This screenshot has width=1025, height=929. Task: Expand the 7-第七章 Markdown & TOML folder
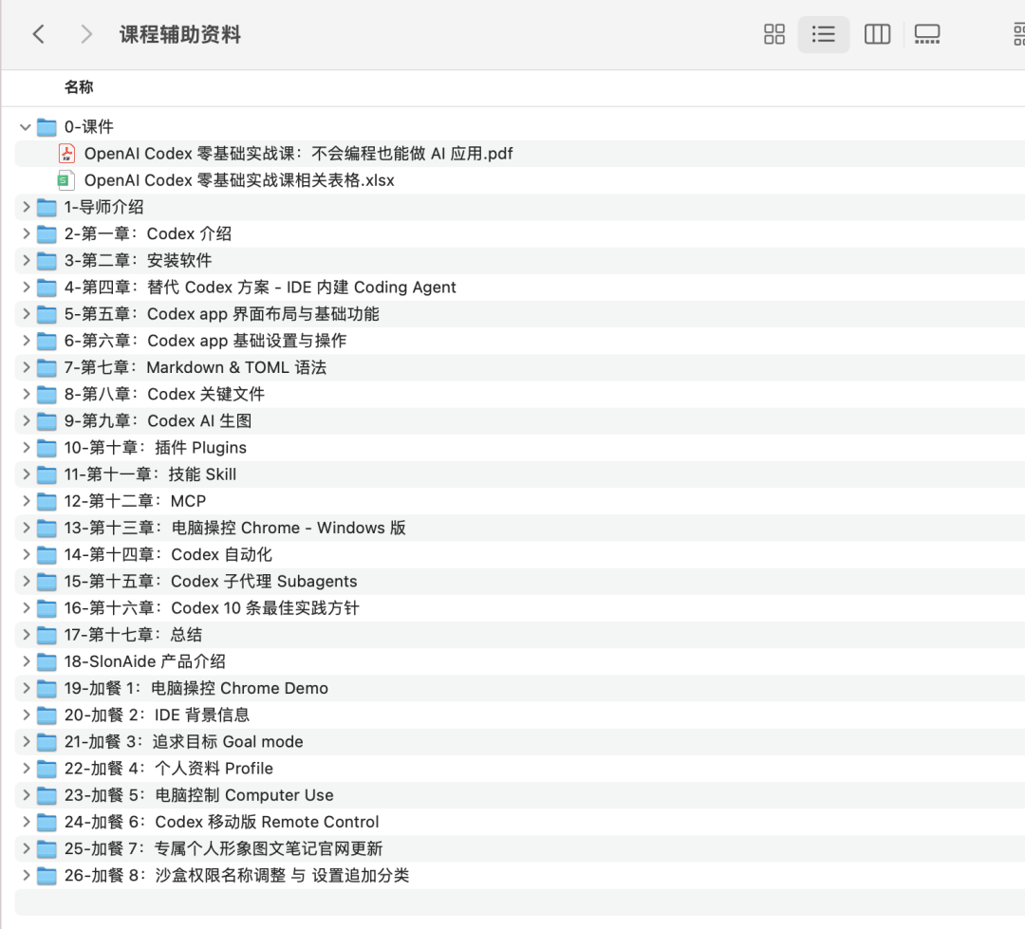tap(27, 367)
